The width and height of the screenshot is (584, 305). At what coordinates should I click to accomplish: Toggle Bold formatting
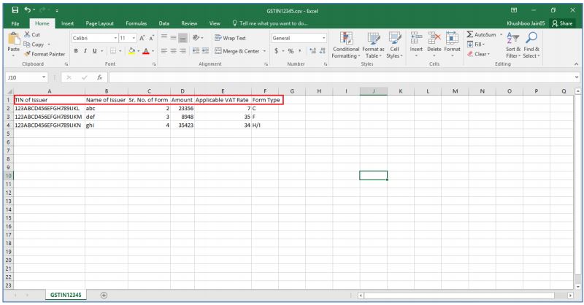click(76, 50)
